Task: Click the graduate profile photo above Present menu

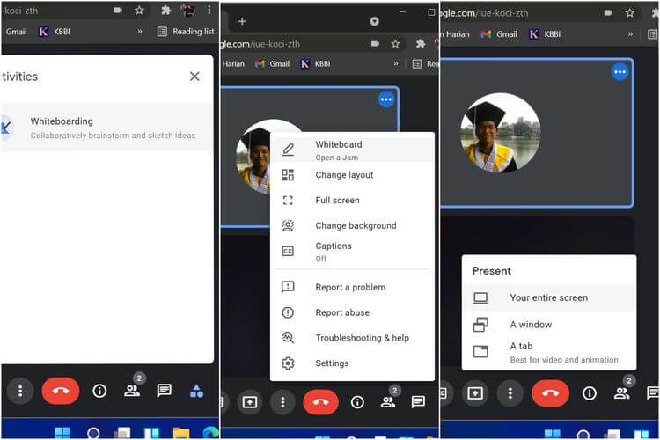Action: tap(501, 133)
